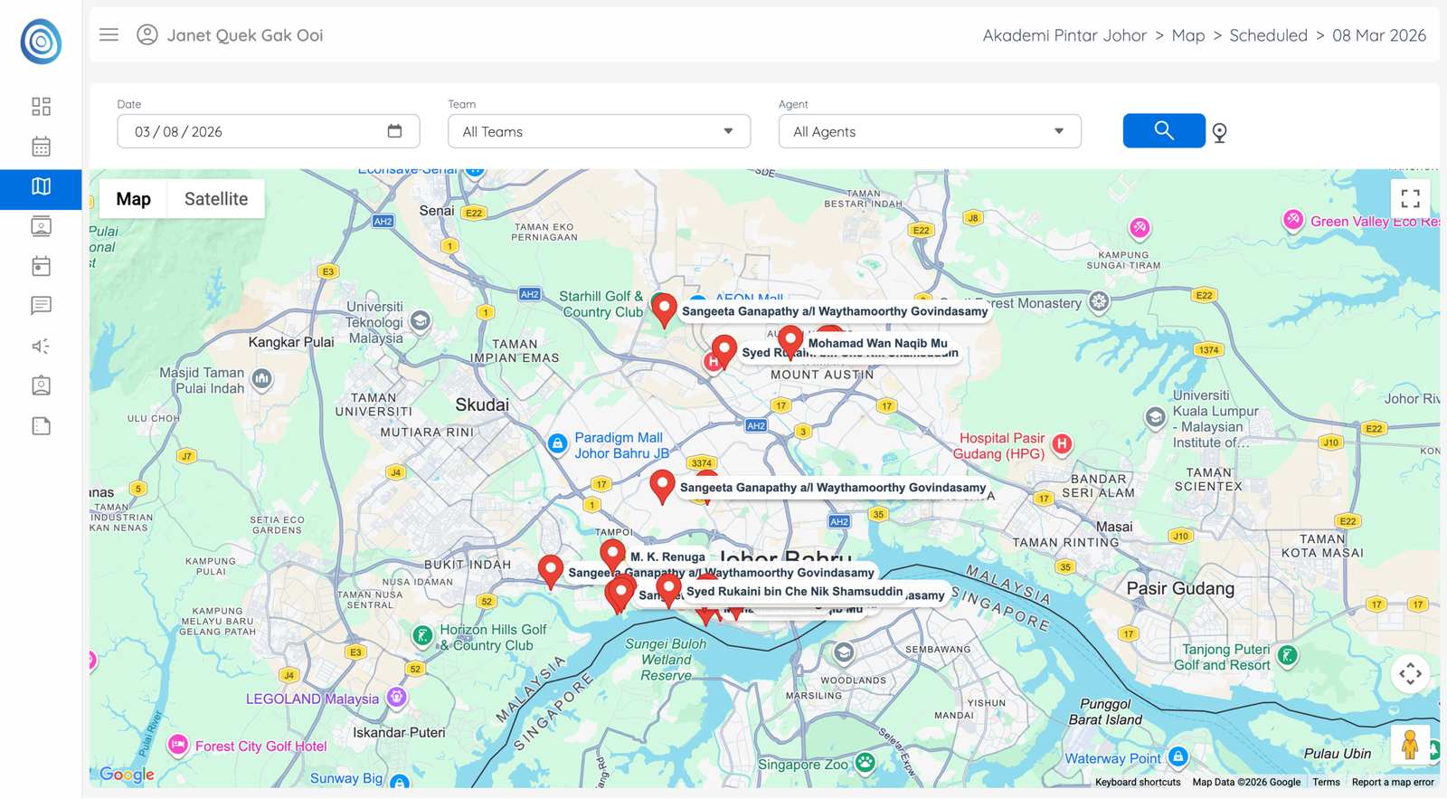Click the Street View pegman icon
Image resolution: width=1447 pixels, height=799 pixels.
tap(1409, 745)
